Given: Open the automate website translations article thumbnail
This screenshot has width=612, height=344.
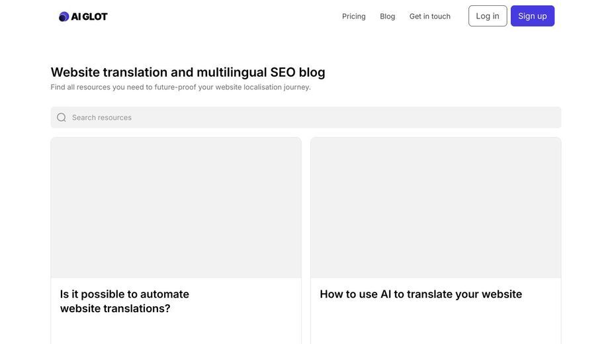Looking at the screenshot, I should click(x=176, y=207).
